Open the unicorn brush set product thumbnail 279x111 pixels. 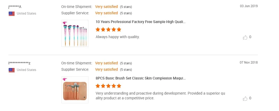pos(75,34)
